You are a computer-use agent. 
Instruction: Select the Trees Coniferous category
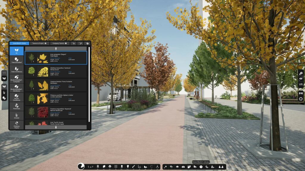coord(17,69)
